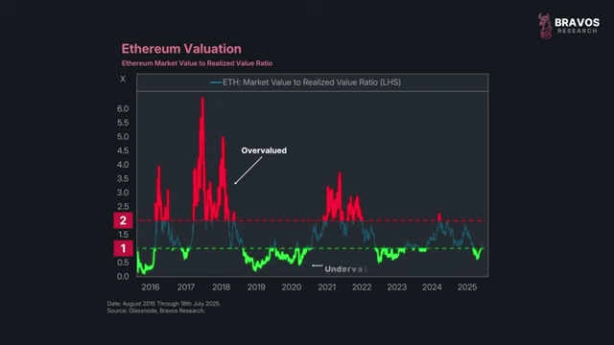The width and height of the screenshot is (614, 345).
Task: Click the '4.0' y-axis value
Action: pos(123,165)
